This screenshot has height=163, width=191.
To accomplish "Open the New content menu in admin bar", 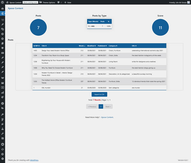I will click(67, 3).
